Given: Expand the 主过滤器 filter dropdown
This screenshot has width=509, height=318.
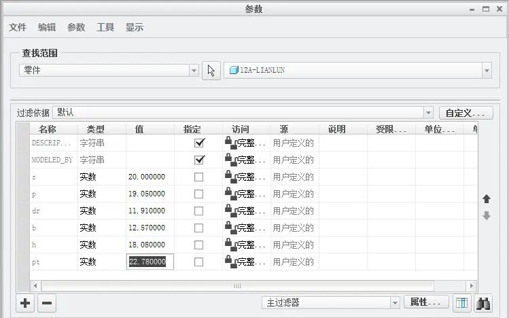Looking at the screenshot, I should pos(395,303).
